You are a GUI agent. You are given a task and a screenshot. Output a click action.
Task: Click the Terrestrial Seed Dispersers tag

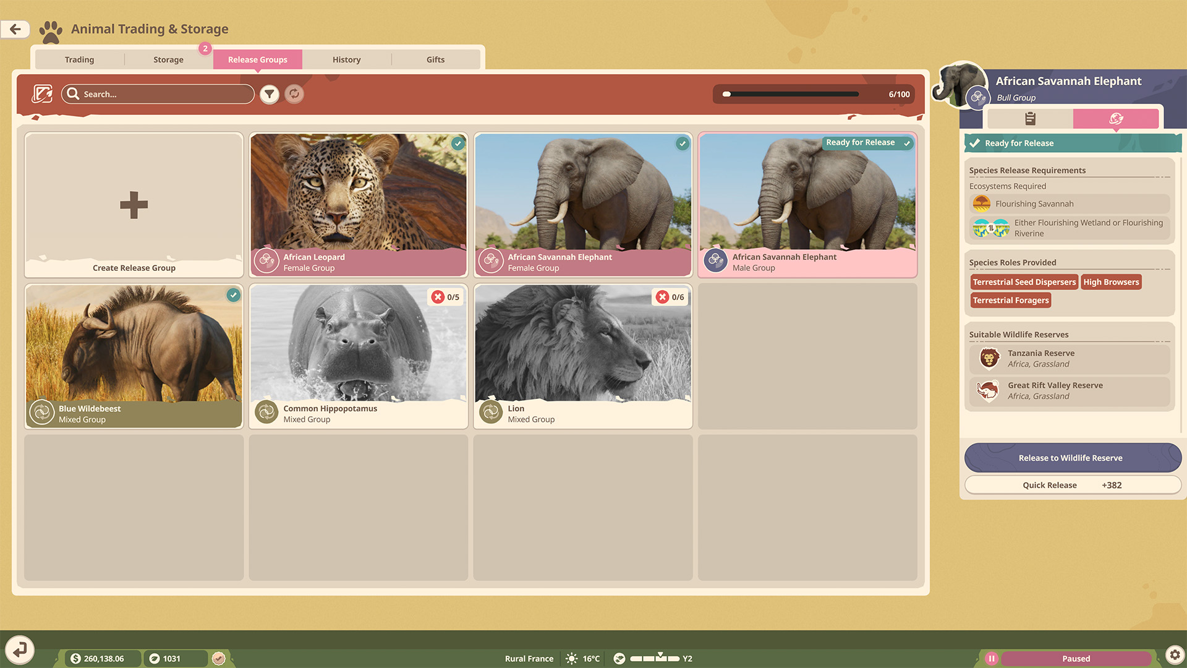pos(1024,282)
